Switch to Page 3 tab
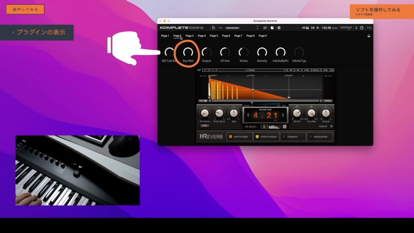 click(189, 36)
